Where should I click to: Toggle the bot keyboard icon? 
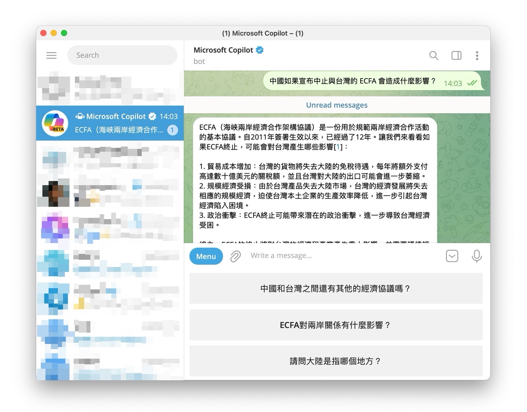click(452, 256)
